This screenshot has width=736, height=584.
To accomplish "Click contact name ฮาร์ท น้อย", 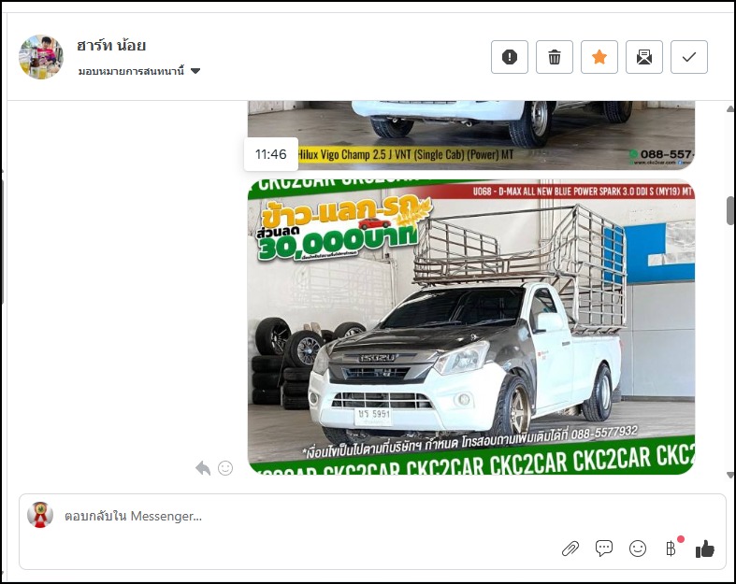I will click(111, 46).
